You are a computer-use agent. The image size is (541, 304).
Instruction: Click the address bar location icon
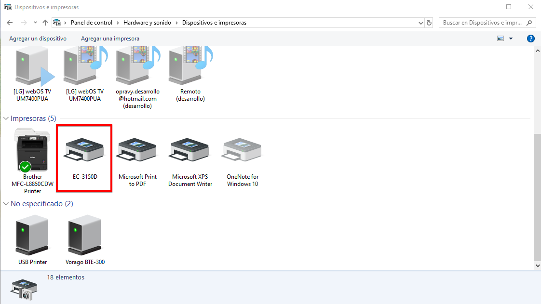click(x=57, y=23)
